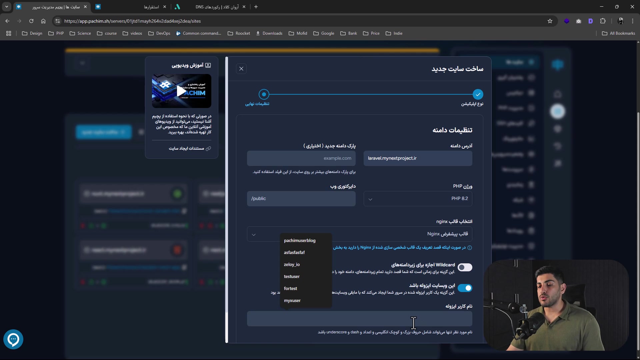The width and height of the screenshot is (640, 360).
Task: Click the completed application type step checkmark
Action: pyautogui.click(x=478, y=94)
